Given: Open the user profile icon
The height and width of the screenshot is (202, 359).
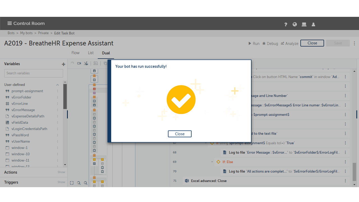Looking at the screenshot, I should tap(314, 24).
